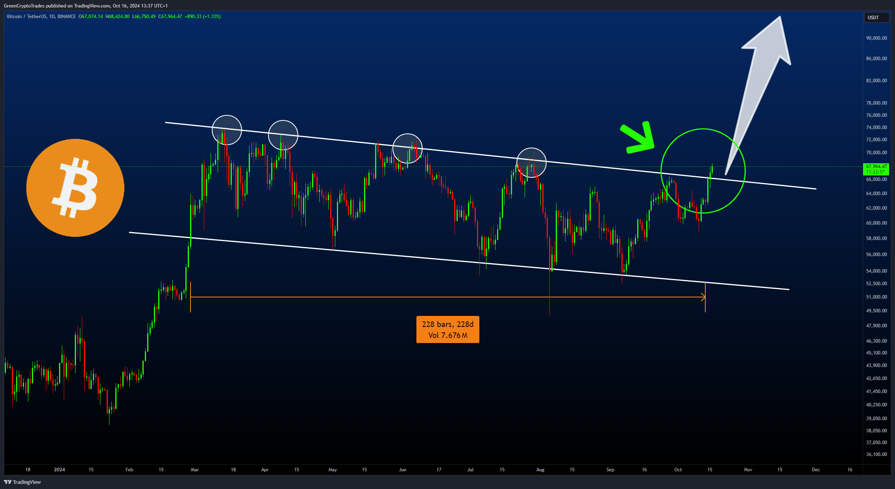Click the 46,300.00 price axis label
Image resolution: width=895 pixels, height=489 pixels.
point(877,341)
